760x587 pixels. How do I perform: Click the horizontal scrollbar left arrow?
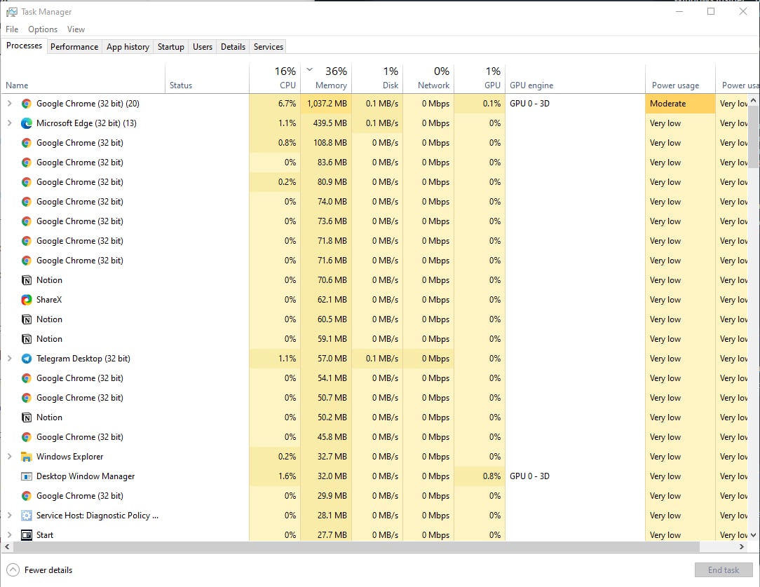(7, 547)
